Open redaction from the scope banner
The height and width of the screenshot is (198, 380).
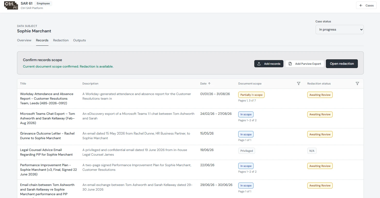click(x=342, y=64)
